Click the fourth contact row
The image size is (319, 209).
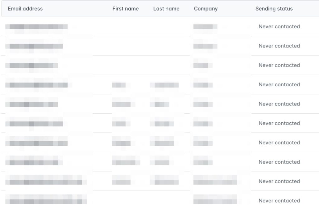click(125, 85)
